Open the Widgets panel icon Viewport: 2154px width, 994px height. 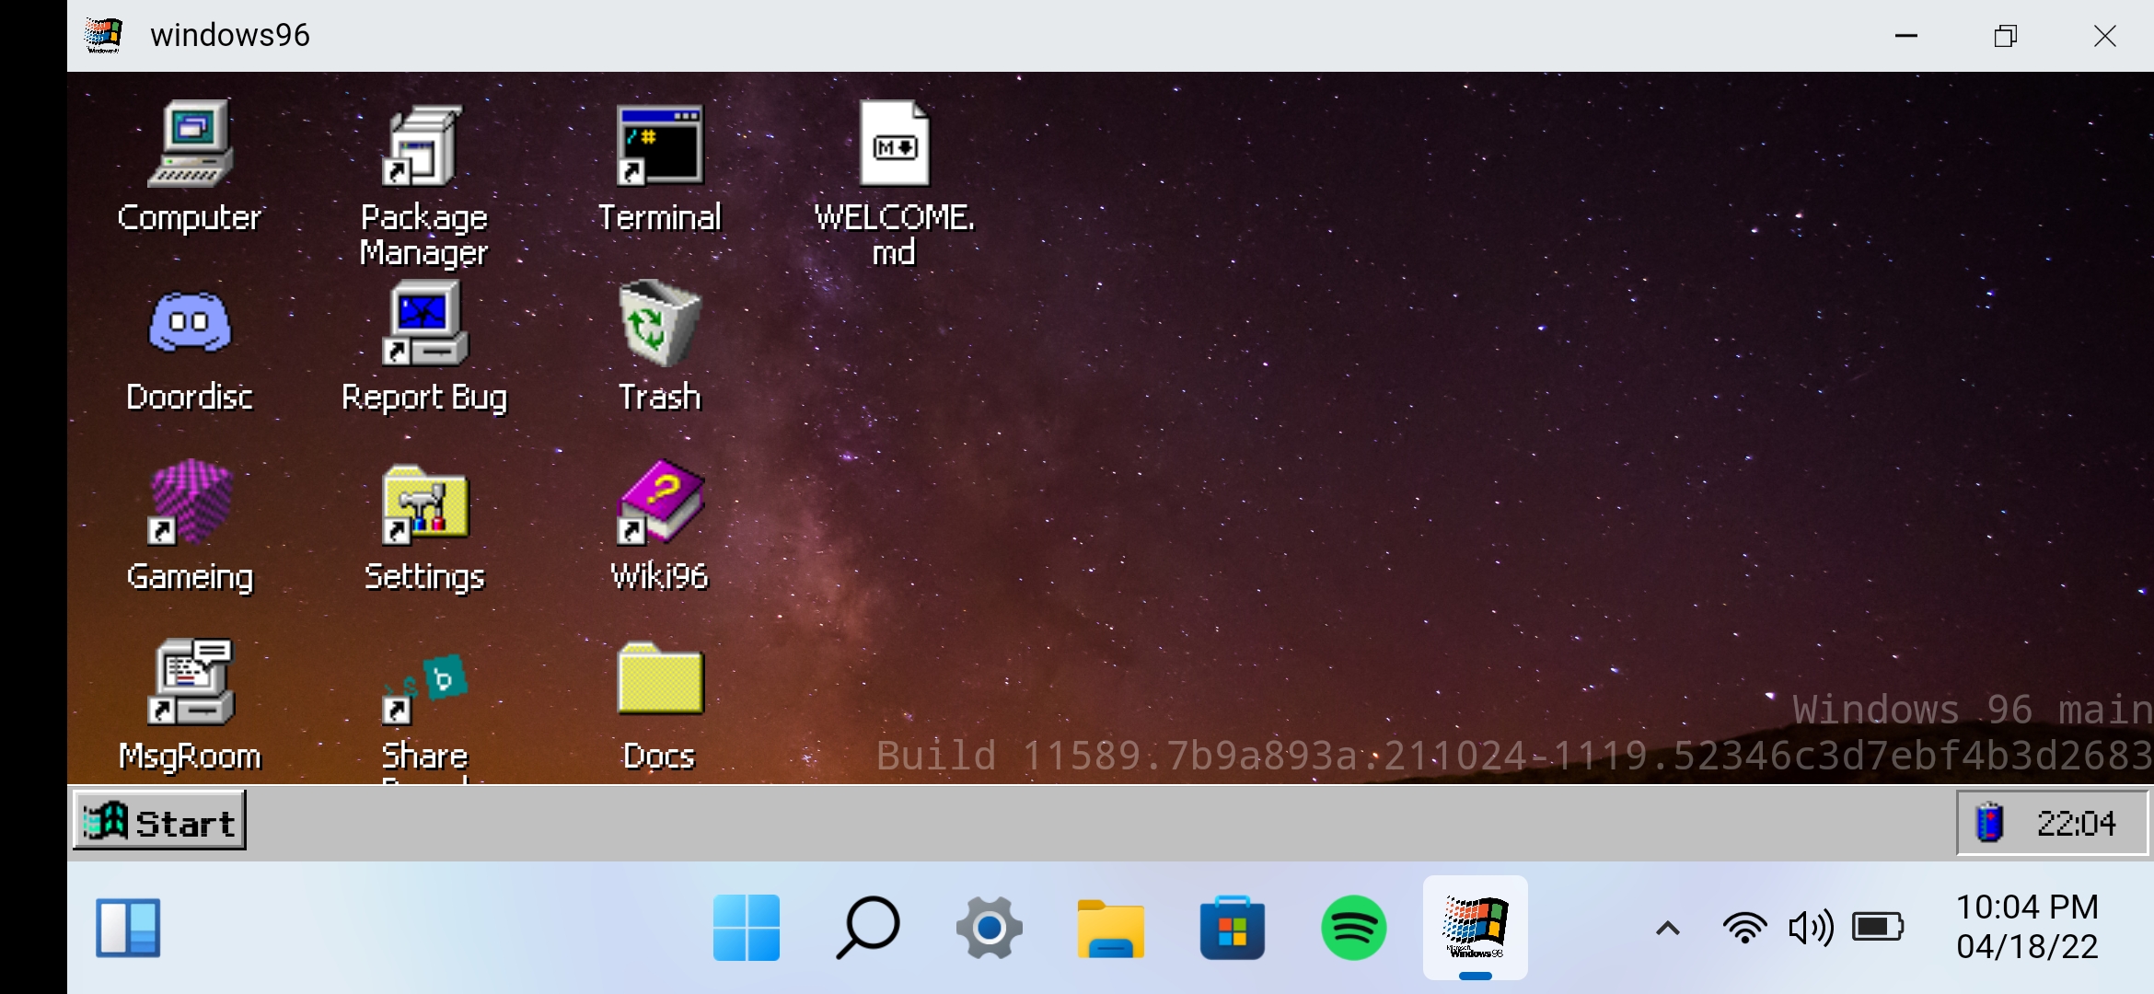[128, 928]
